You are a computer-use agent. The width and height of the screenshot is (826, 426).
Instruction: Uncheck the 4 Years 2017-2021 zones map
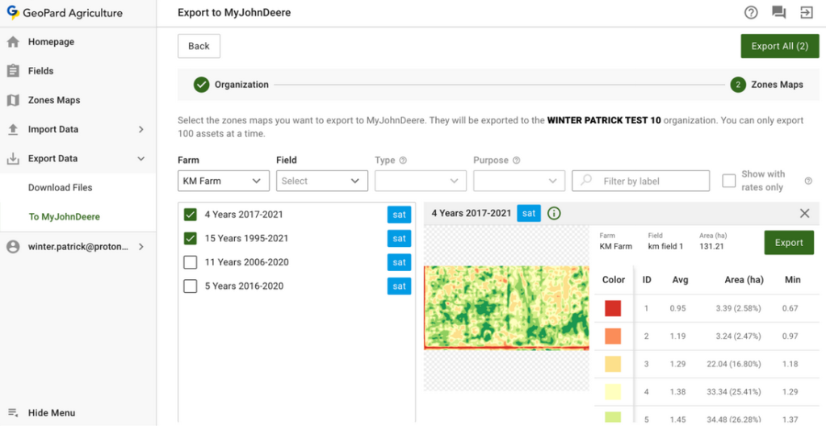[x=191, y=215]
